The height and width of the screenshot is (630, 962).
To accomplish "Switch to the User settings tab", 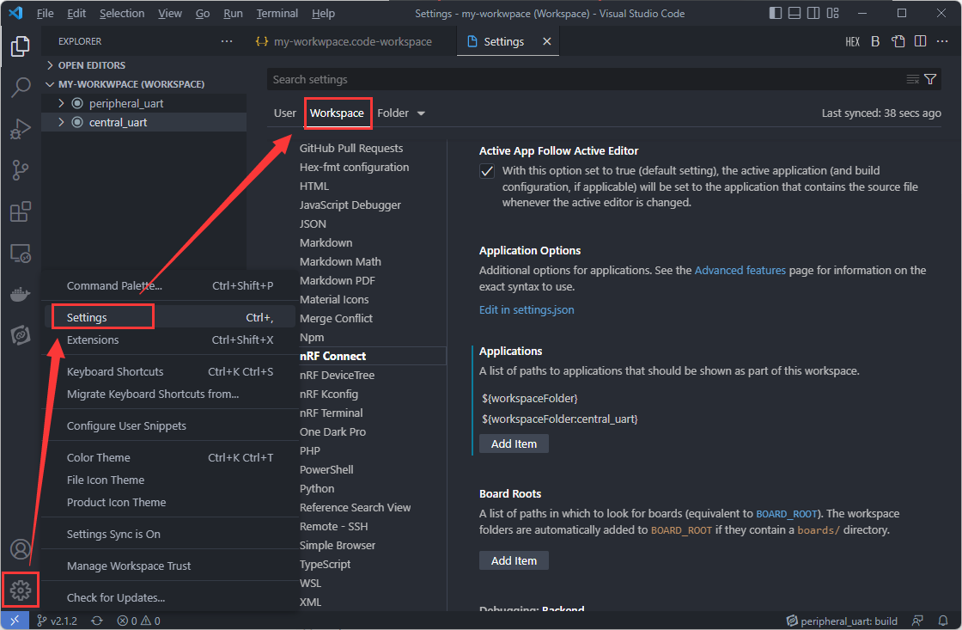I will [x=285, y=113].
